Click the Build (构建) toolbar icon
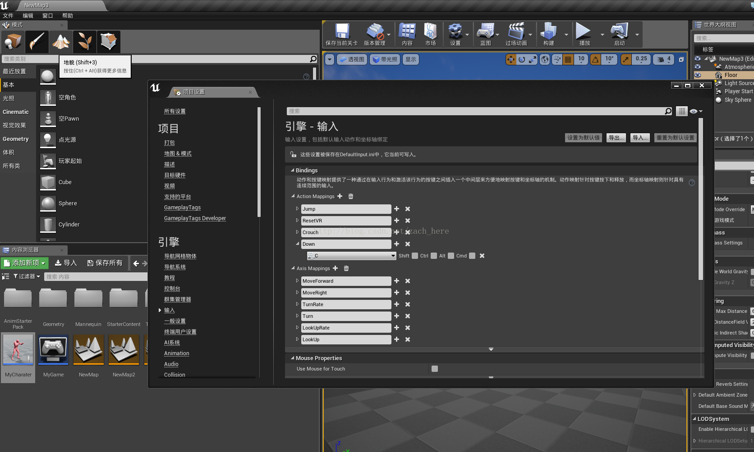This screenshot has width=754, height=452. click(548, 35)
